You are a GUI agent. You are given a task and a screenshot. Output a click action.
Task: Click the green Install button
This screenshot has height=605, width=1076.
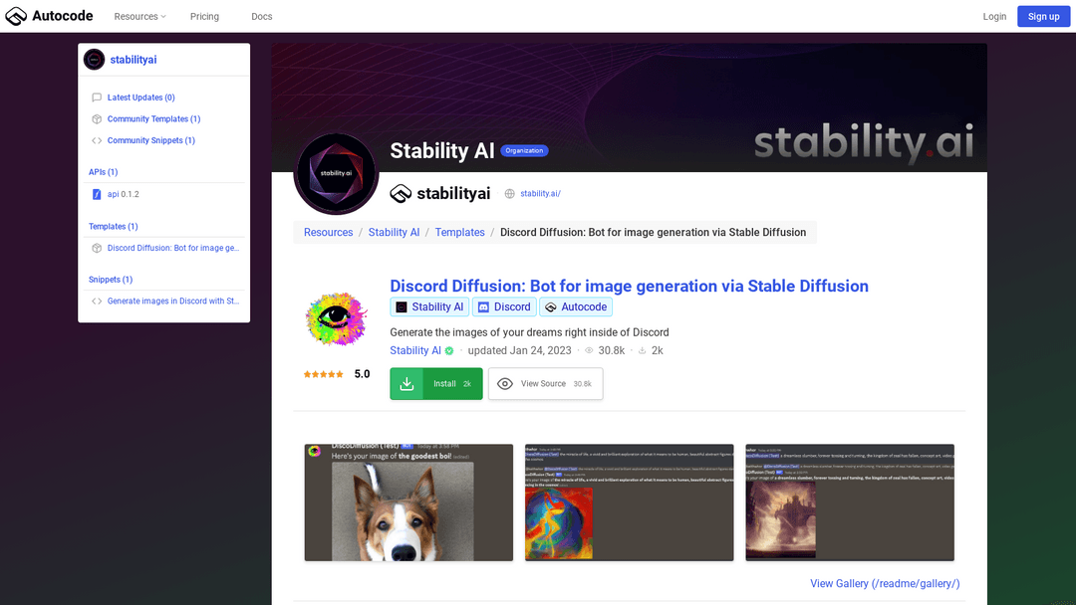[x=436, y=384]
